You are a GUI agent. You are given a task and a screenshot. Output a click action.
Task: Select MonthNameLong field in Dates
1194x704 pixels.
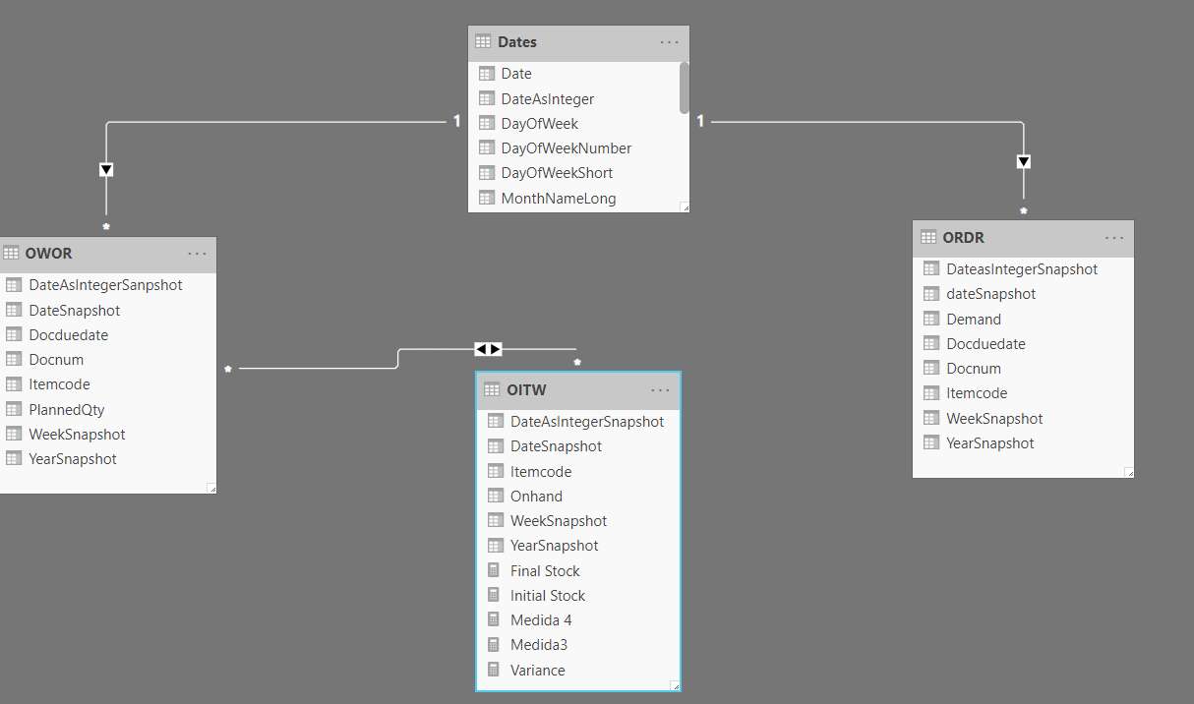[x=578, y=199]
